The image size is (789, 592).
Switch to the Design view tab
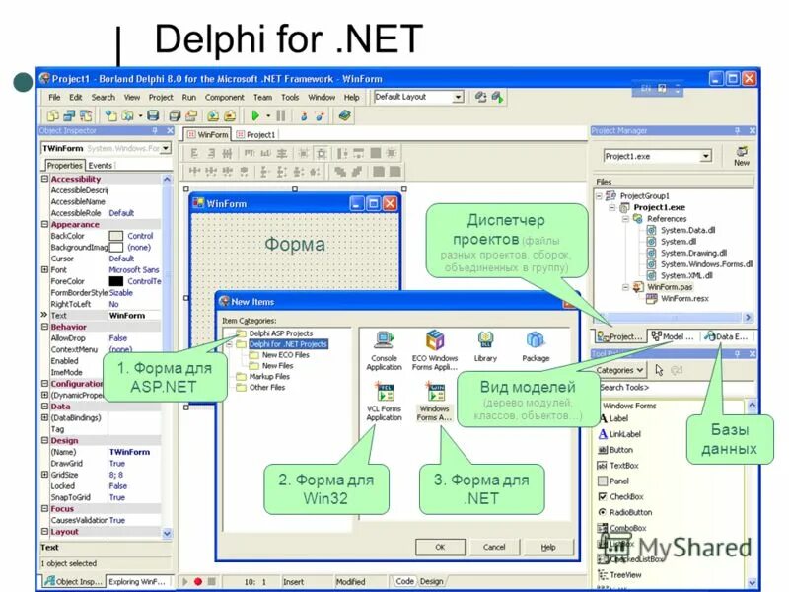[x=431, y=581]
